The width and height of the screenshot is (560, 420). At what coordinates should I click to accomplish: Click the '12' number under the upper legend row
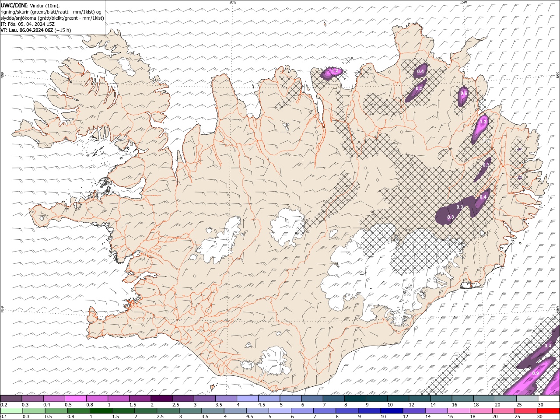[412, 405]
